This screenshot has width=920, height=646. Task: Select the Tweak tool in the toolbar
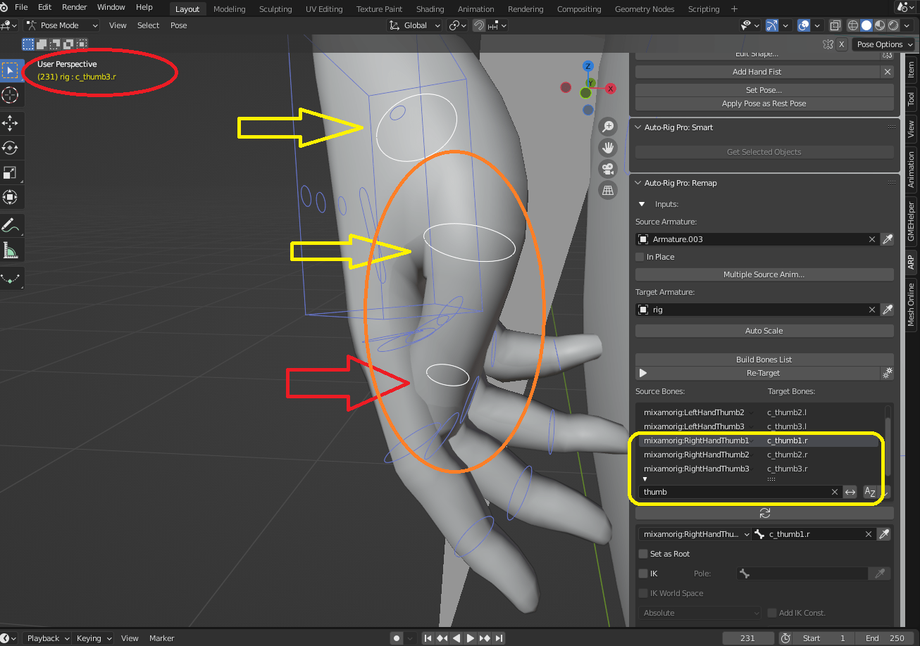point(11,70)
